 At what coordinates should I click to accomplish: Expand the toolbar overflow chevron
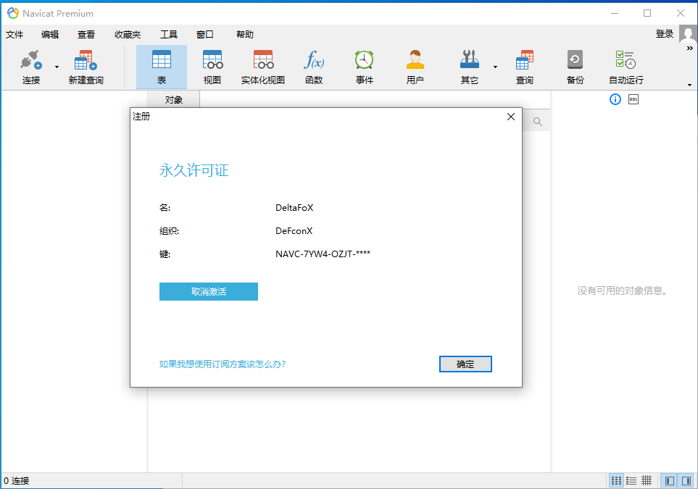click(x=689, y=48)
